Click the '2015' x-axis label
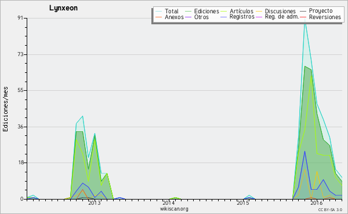The width and height of the screenshot is (348, 214). (x=242, y=203)
